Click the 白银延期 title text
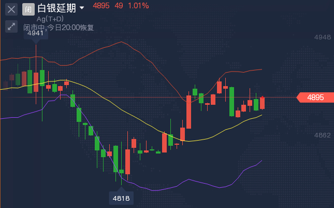The width and height of the screenshot is (334, 208). coord(56,8)
